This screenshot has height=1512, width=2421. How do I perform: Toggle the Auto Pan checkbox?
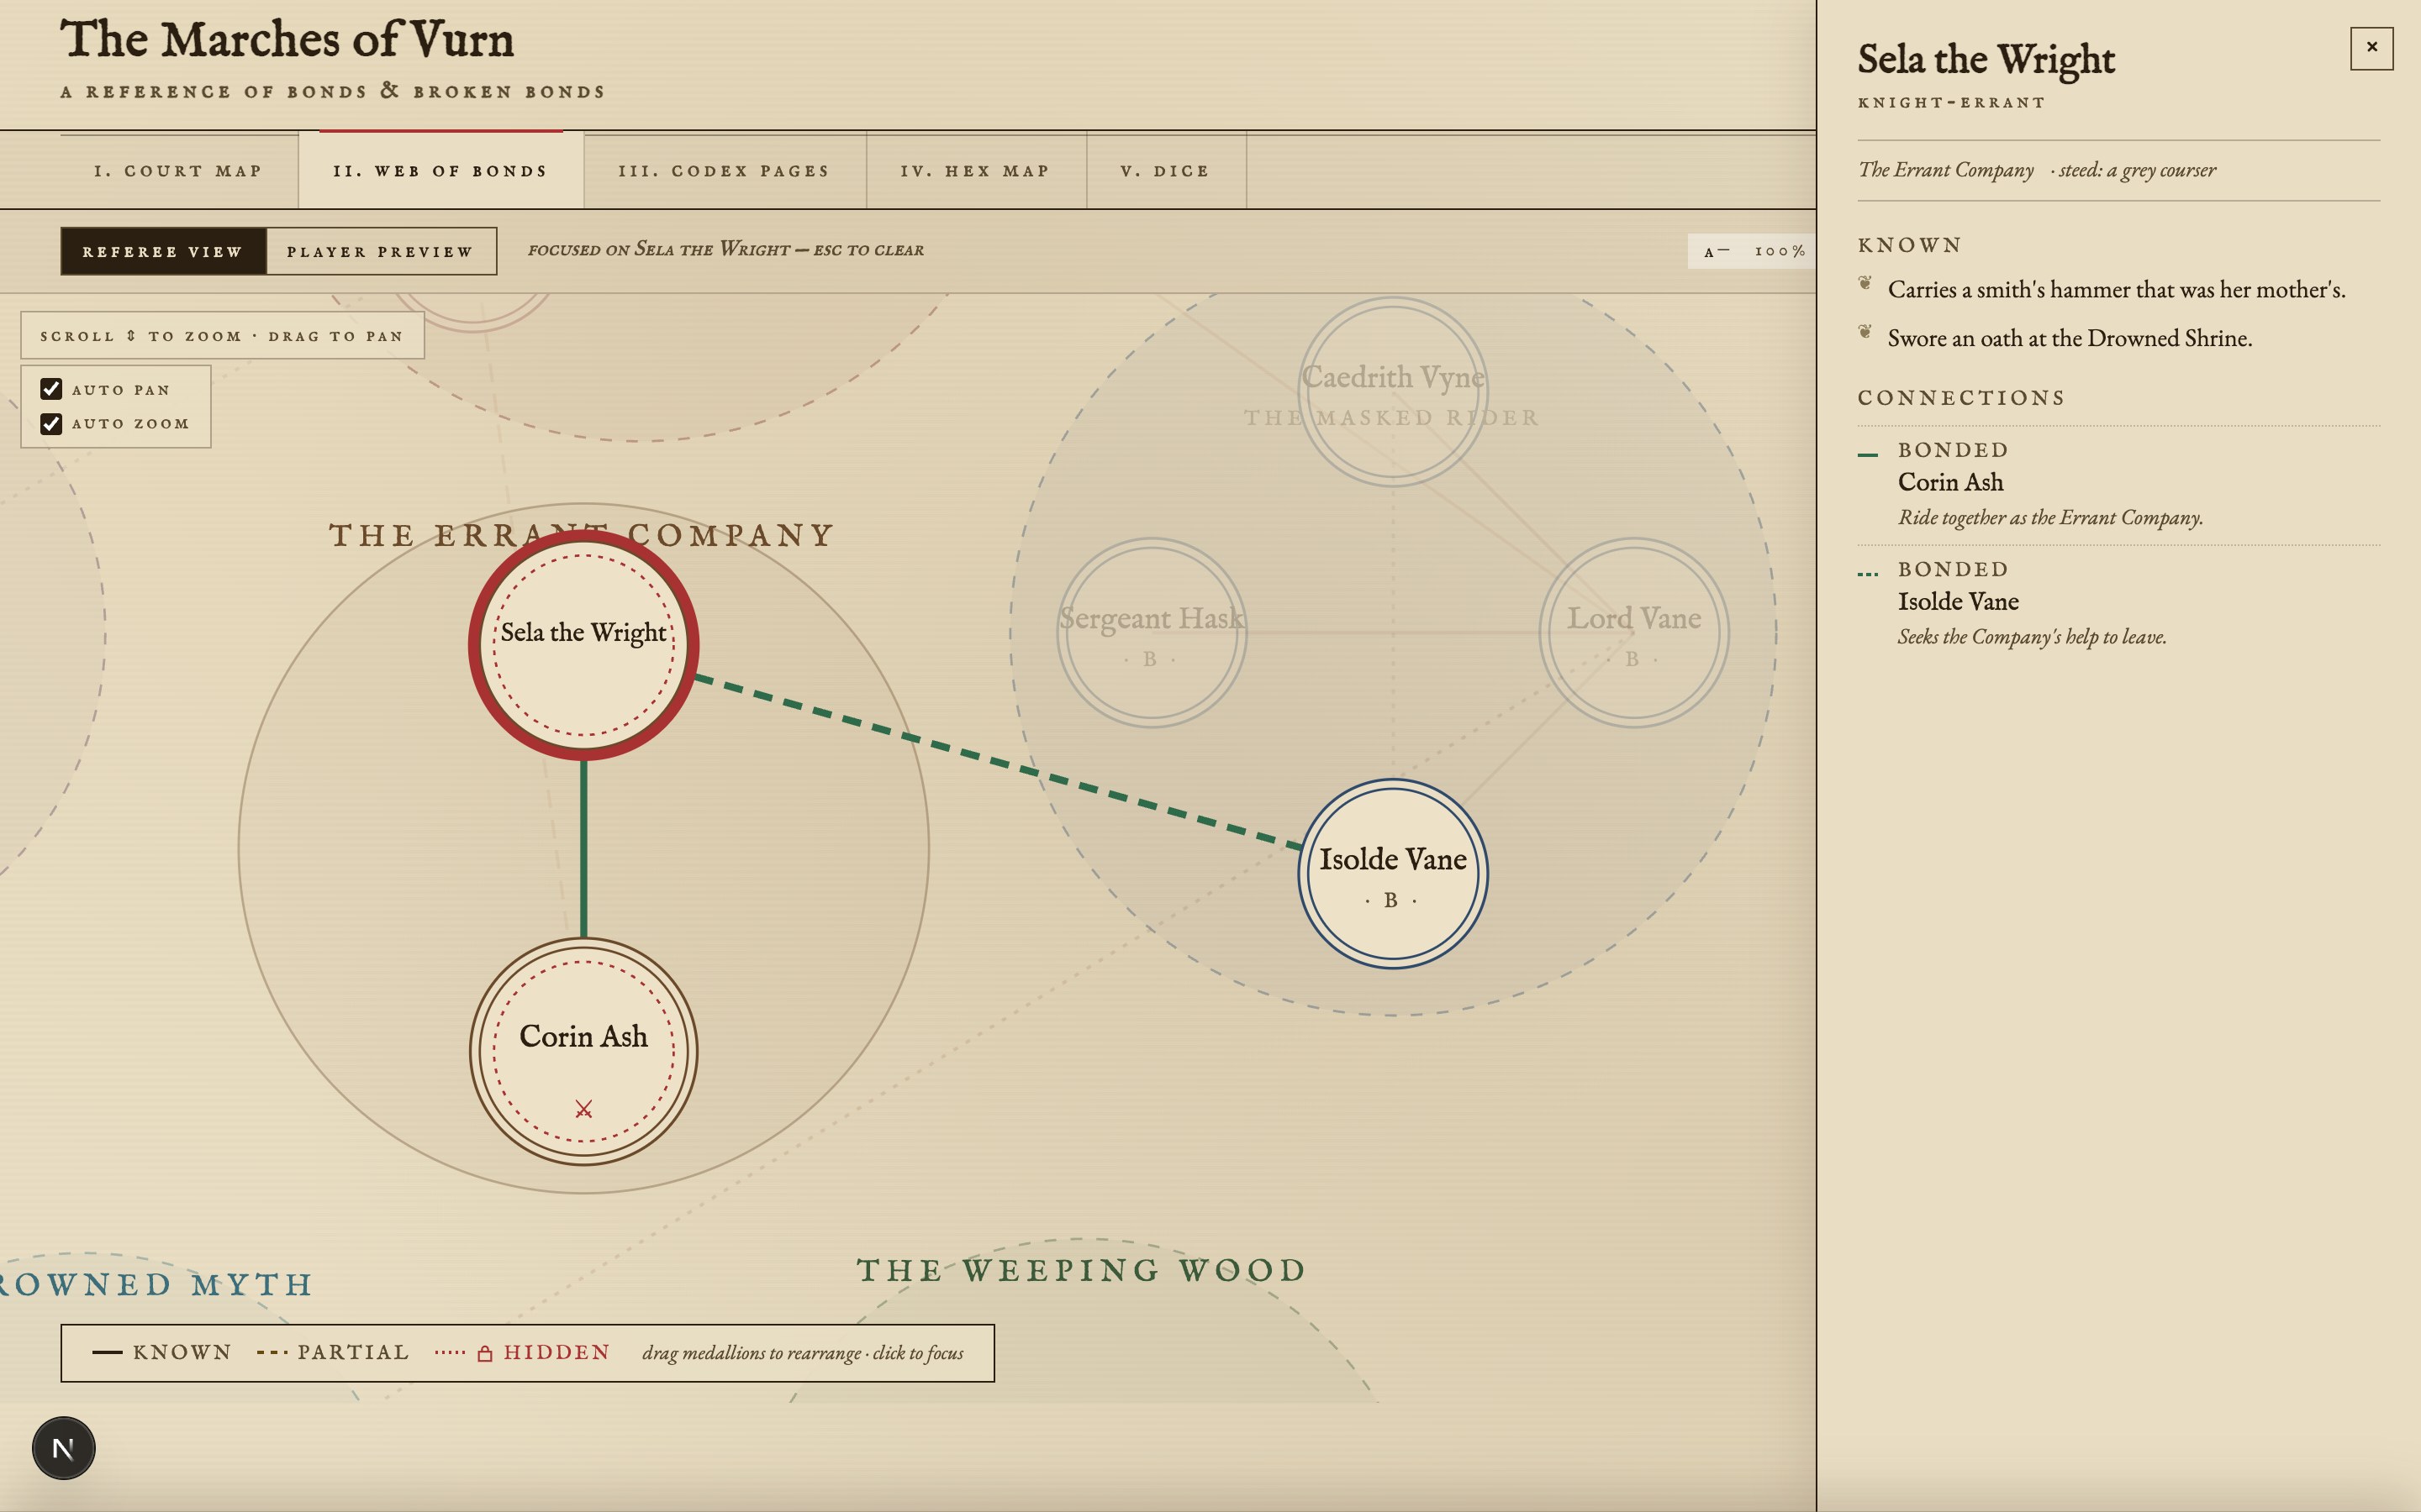tap(51, 389)
